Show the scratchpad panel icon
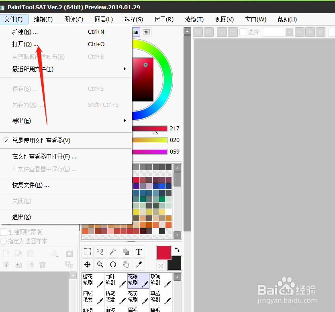 [x=146, y=32]
